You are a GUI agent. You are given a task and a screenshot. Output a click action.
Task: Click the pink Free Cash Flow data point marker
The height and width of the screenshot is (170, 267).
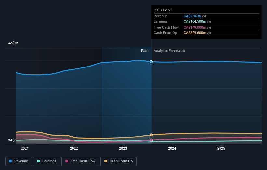coord(151,140)
